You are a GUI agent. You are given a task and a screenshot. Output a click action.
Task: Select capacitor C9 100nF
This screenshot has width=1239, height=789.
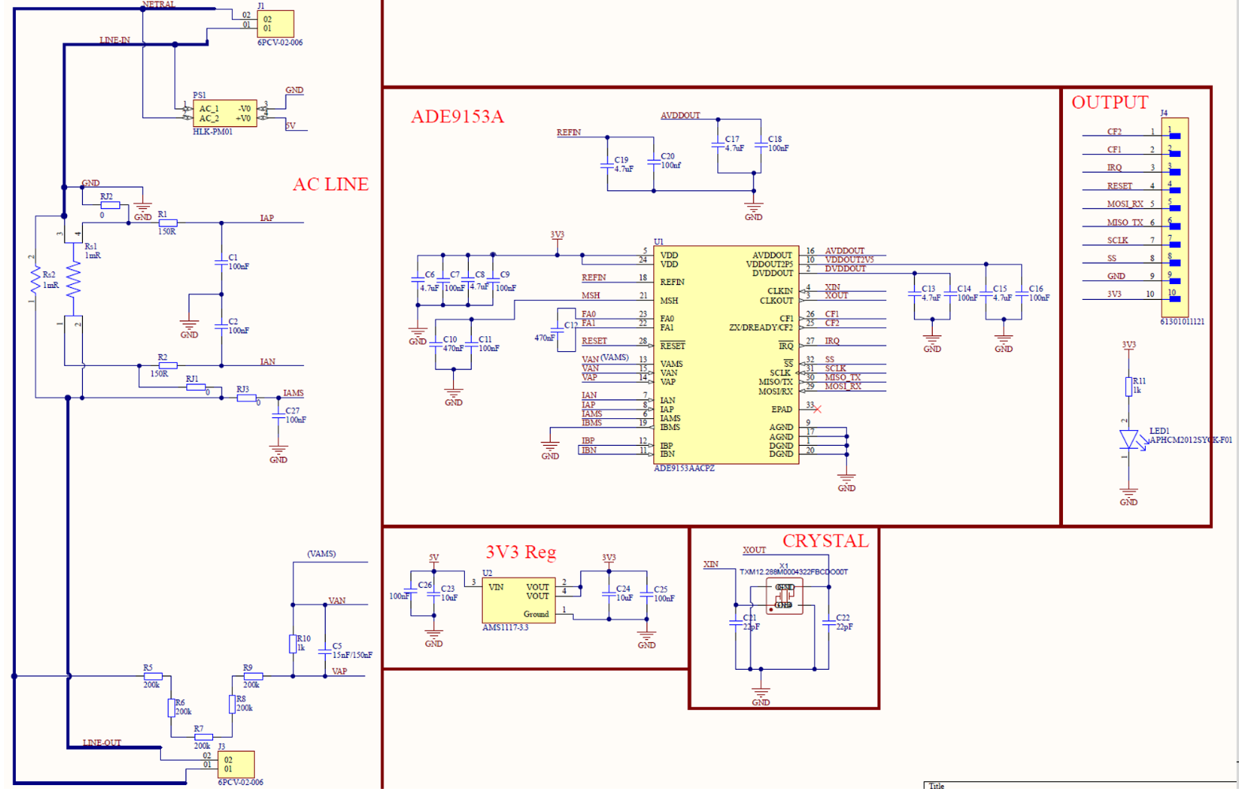click(x=492, y=279)
